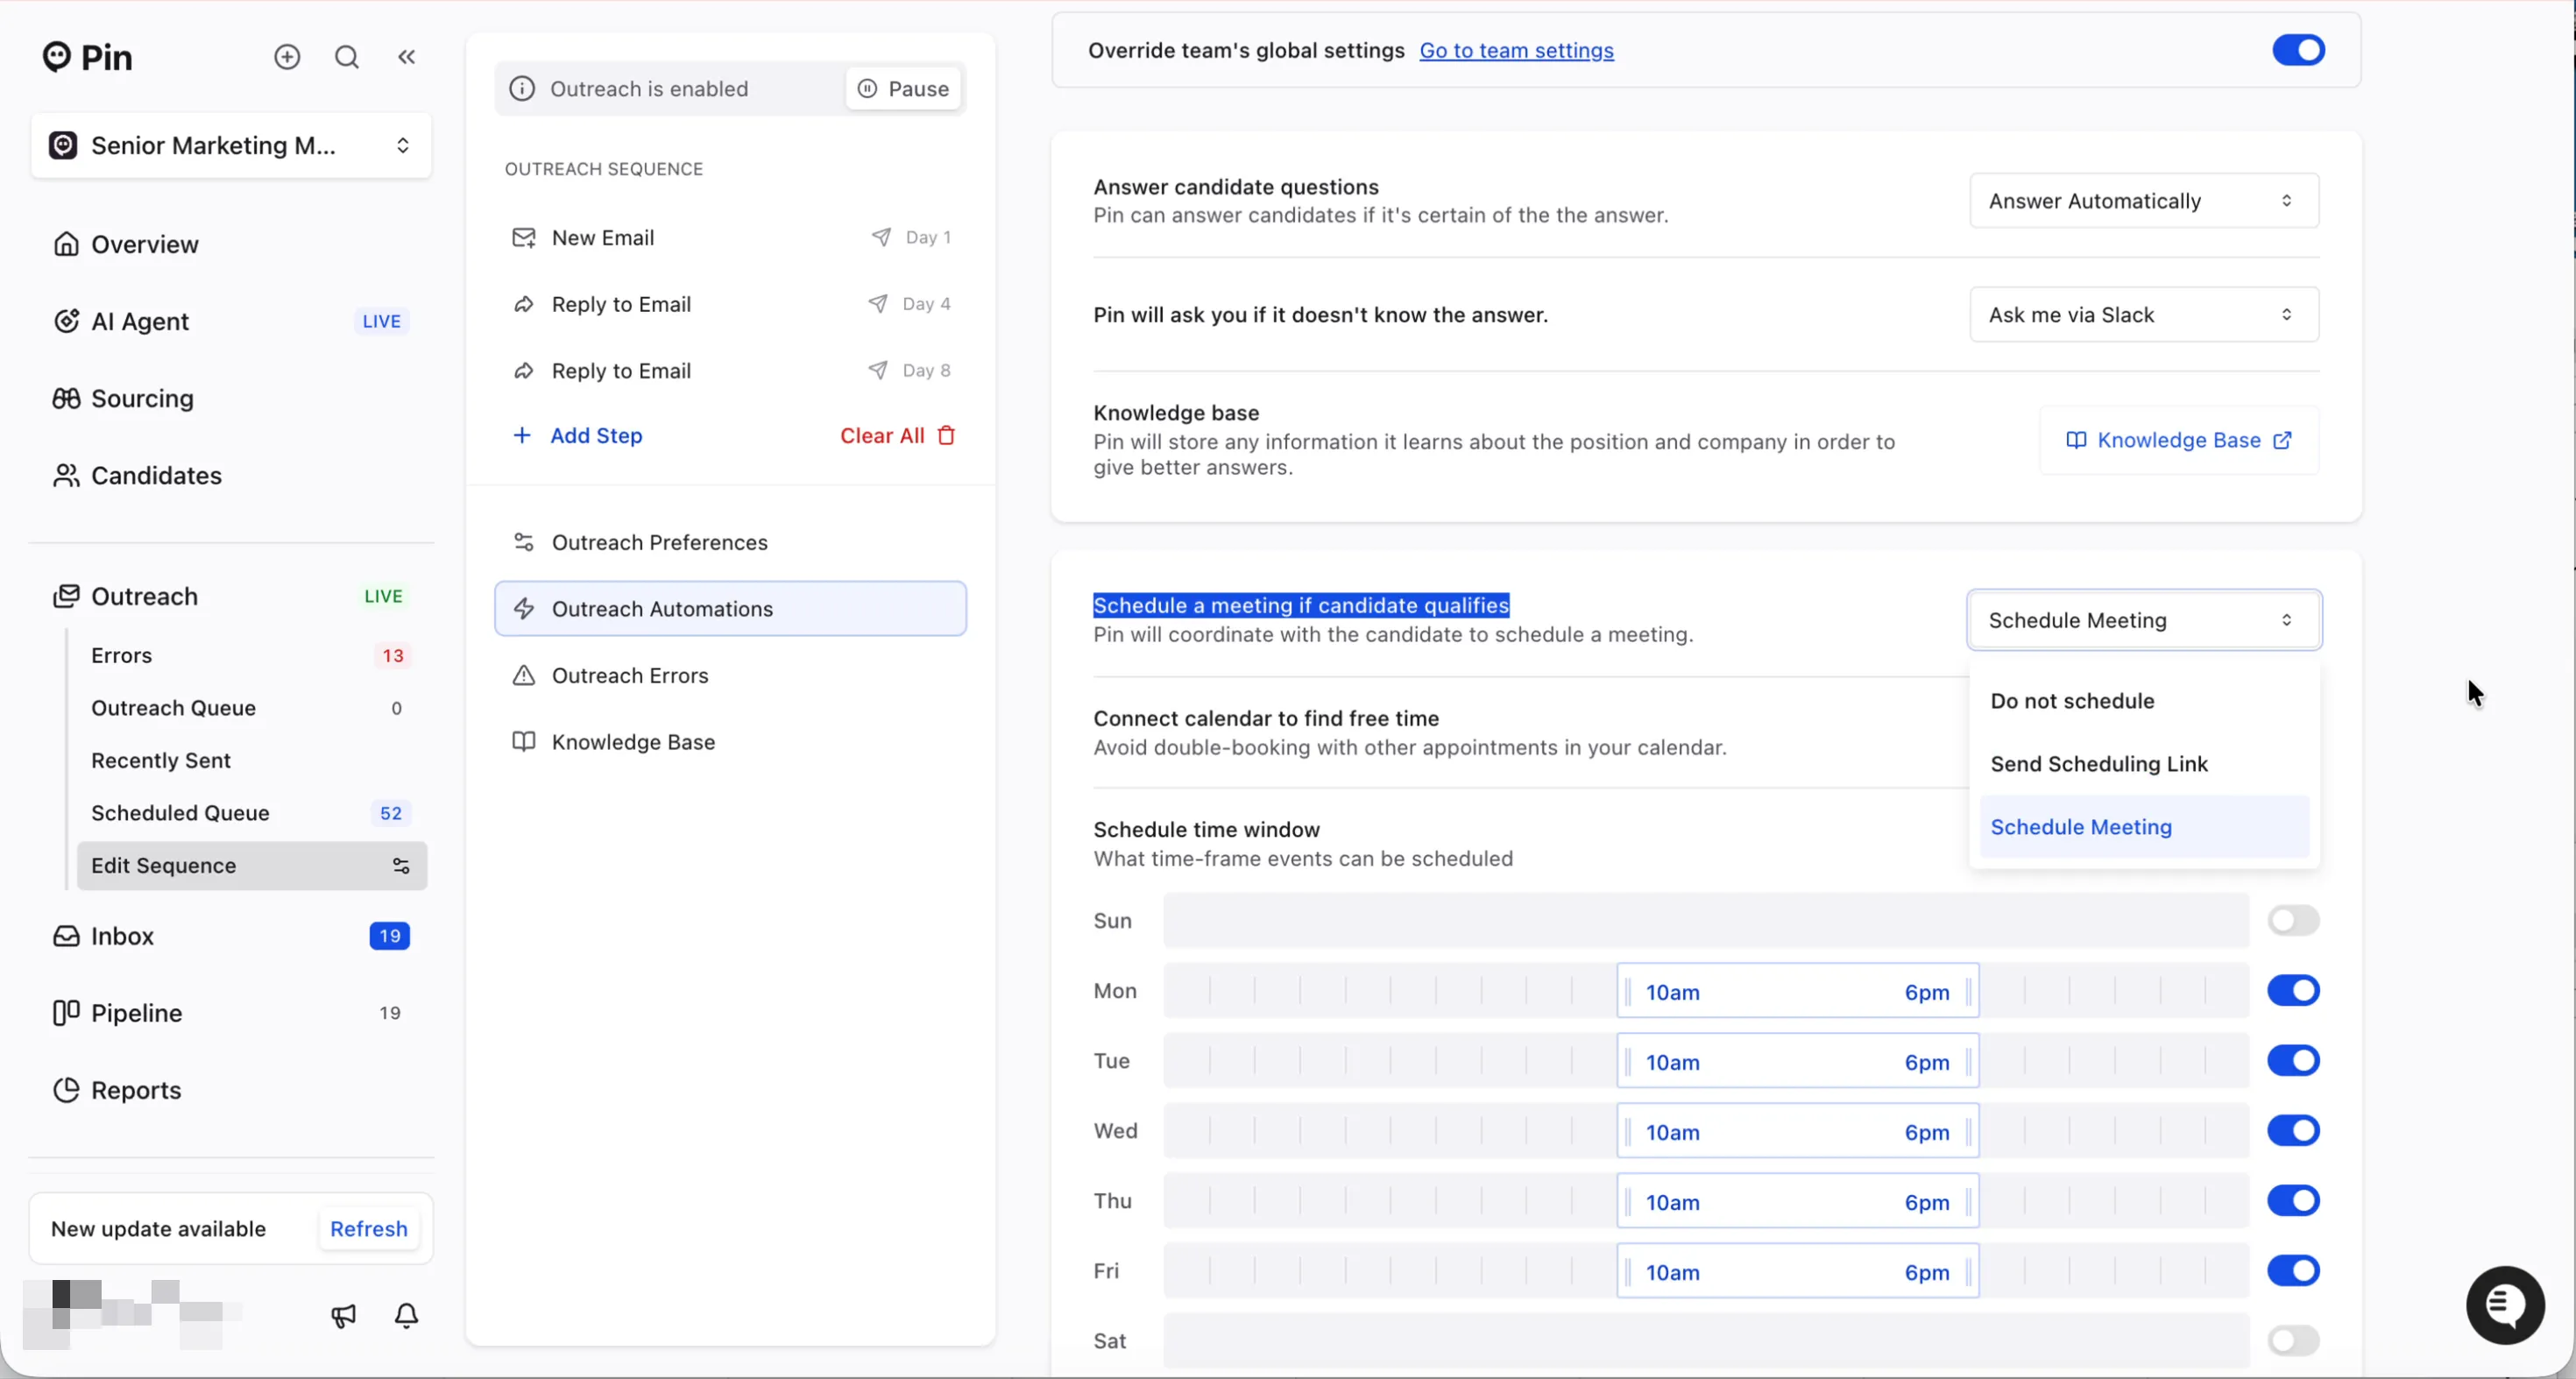Image resolution: width=2576 pixels, height=1379 pixels.
Task: Click the Sourcing binoculars icon
Action: [x=66, y=399]
